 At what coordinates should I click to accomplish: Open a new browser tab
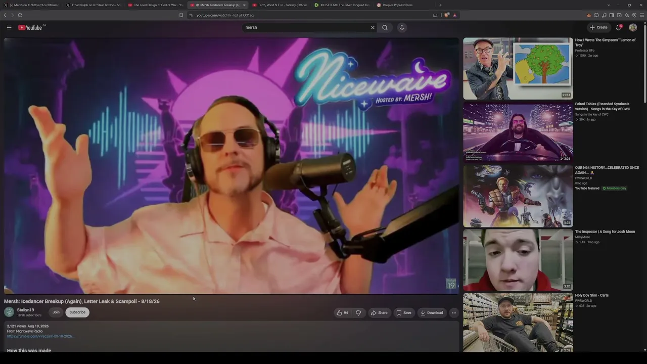point(440,5)
